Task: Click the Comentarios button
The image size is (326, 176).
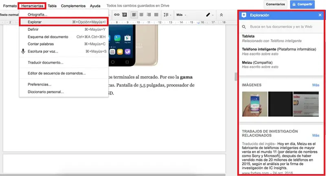Action: pos(275,4)
